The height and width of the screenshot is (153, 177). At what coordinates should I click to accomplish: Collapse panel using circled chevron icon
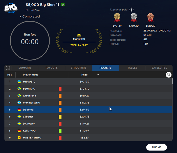8,68
